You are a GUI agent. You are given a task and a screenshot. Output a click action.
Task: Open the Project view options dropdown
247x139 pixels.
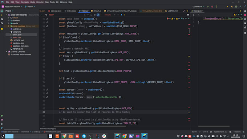[9, 11]
